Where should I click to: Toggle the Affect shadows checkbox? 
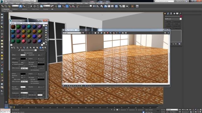pyautogui.click(x=29, y=81)
